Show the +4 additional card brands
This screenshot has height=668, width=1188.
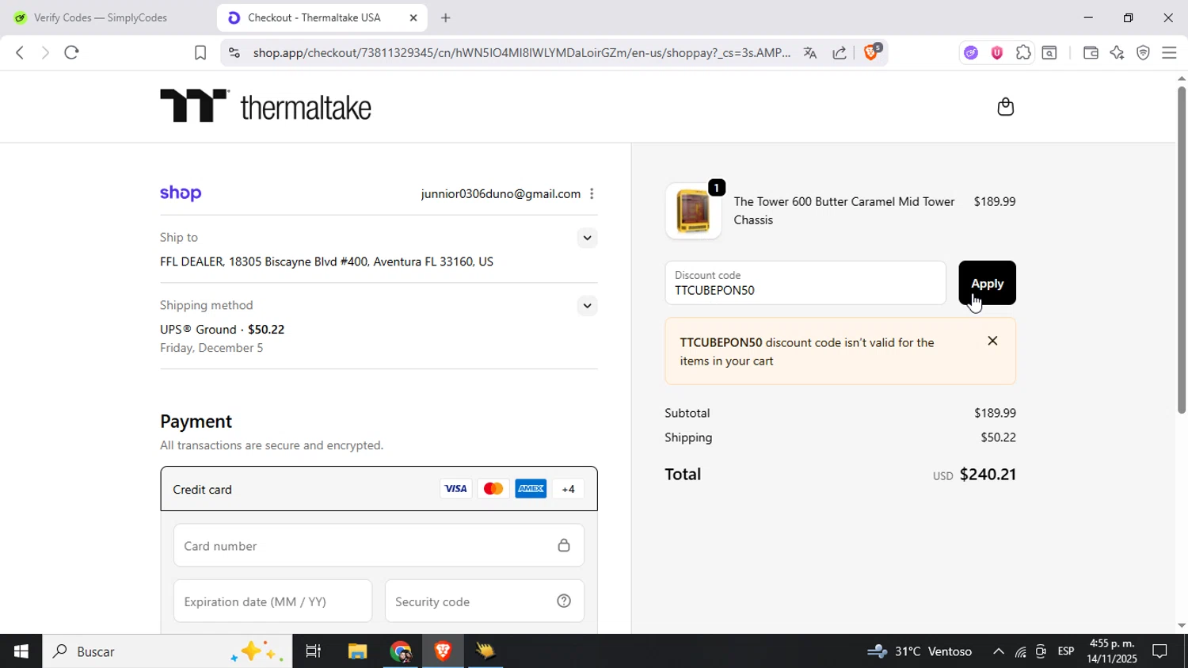pos(568,489)
